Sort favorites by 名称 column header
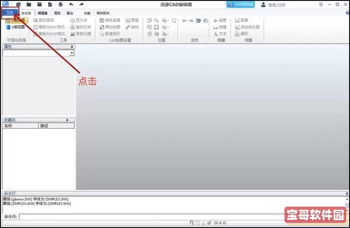 tap(20, 126)
